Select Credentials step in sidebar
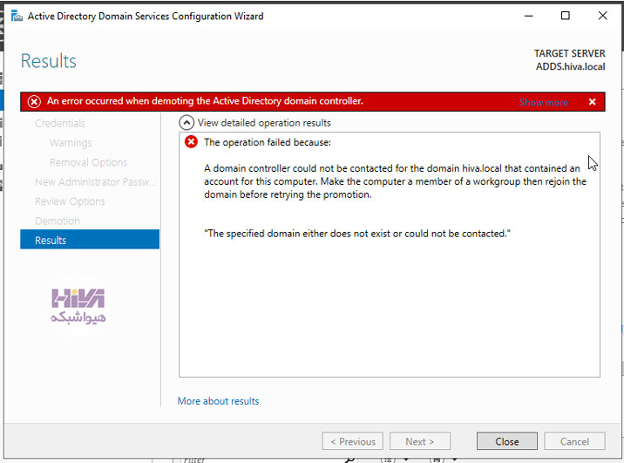This screenshot has width=624, height=463. click(60, 123)
